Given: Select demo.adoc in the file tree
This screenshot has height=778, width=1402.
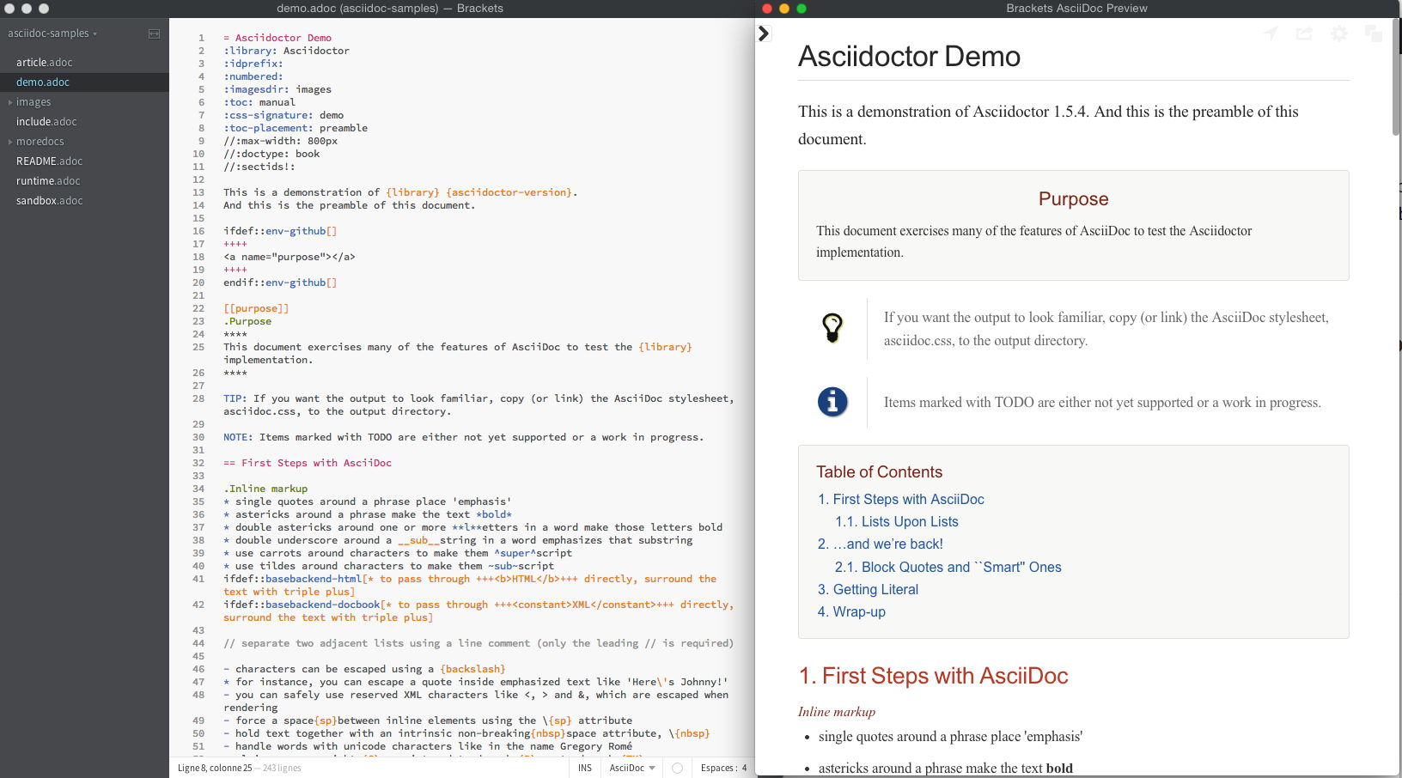Looking at the screenshot, I should click(x=43, y=82).
